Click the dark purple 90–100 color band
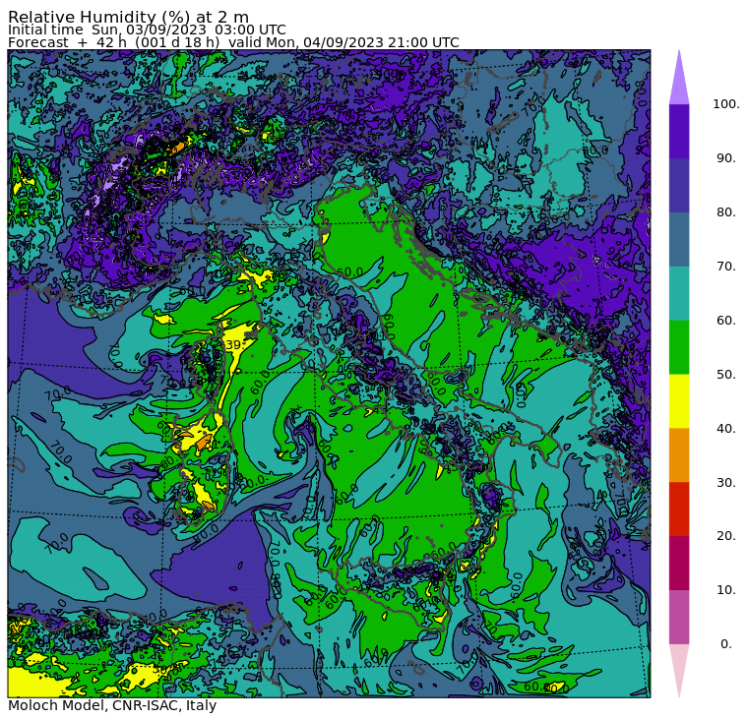The width and height of the screenshot is (748, 719). (679, 131)
